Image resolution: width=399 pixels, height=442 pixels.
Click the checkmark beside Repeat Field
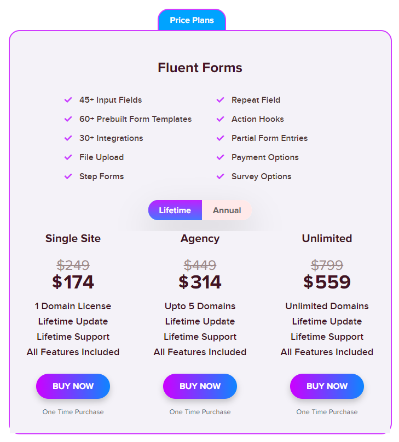(x=220, y=100)
